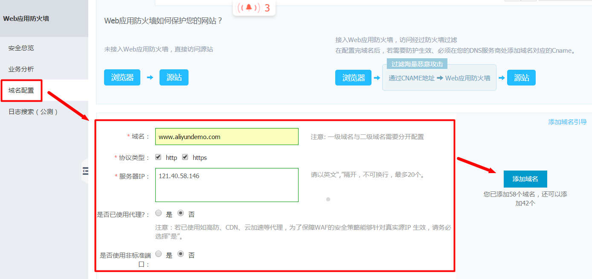Screen dimensions: 592x279
Task: Click the 源站 box next to the left 浏览器
Action: (174, 77)
